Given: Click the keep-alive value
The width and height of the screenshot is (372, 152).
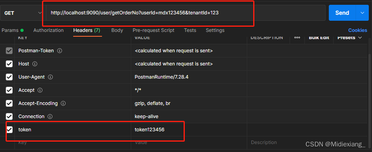Looking at the screenshot, I should point(146,116).
